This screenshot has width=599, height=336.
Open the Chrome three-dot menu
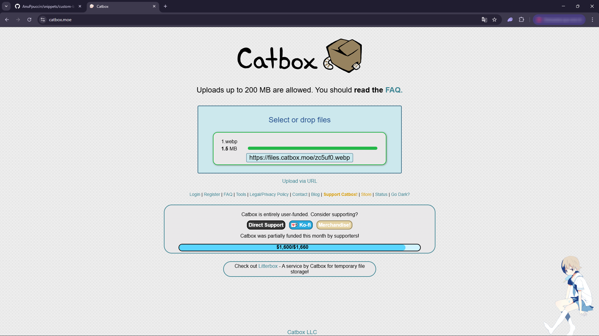592,20
